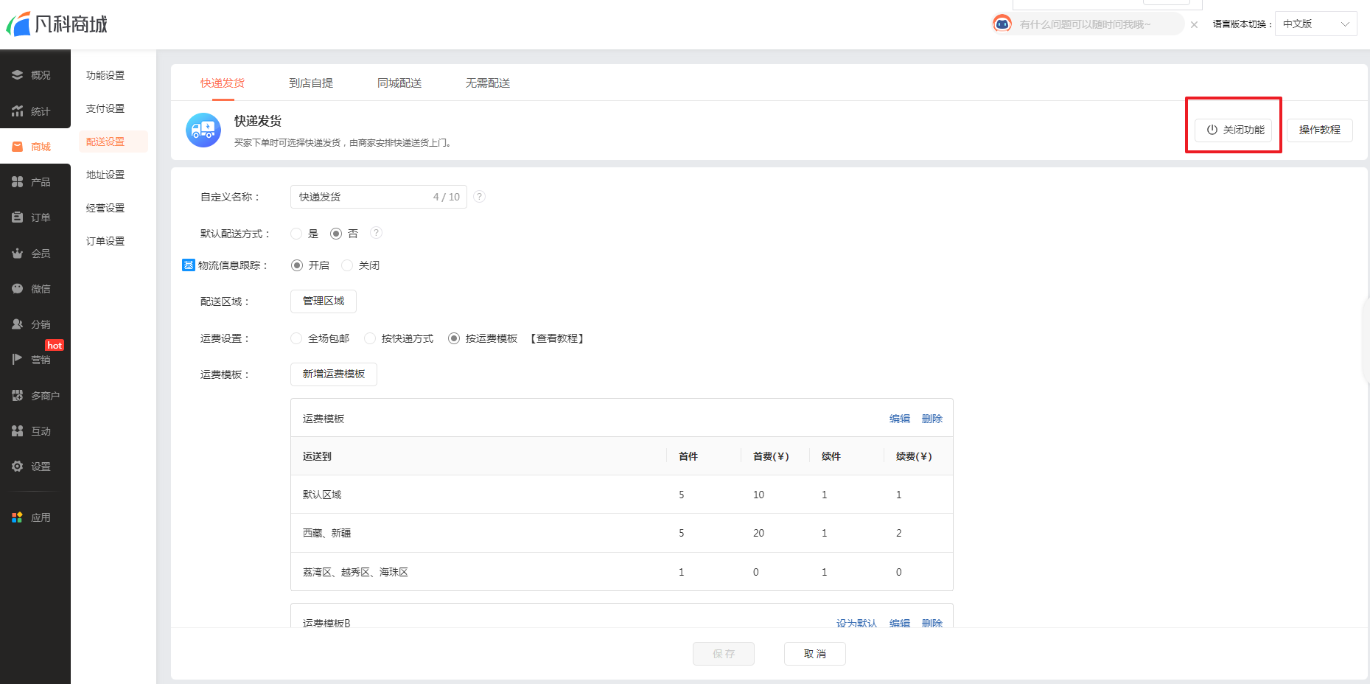Image resolution: width=1370 pixels, height=684 pixels.
Task: Click the 自定义名称 input field
Action: pyautogui.click(x=379, y=197)
